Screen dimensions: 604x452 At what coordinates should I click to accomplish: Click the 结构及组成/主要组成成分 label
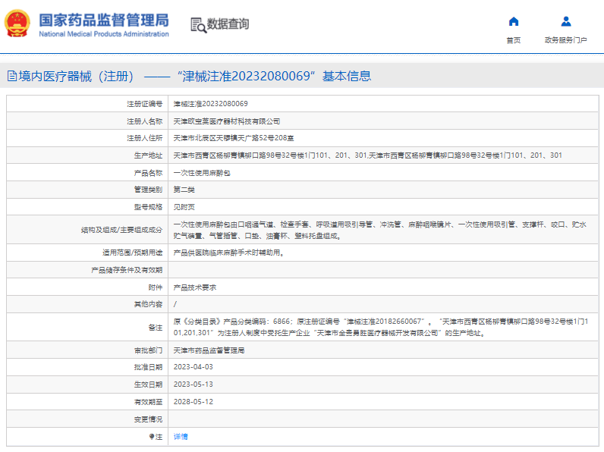(x=121, y=230)
